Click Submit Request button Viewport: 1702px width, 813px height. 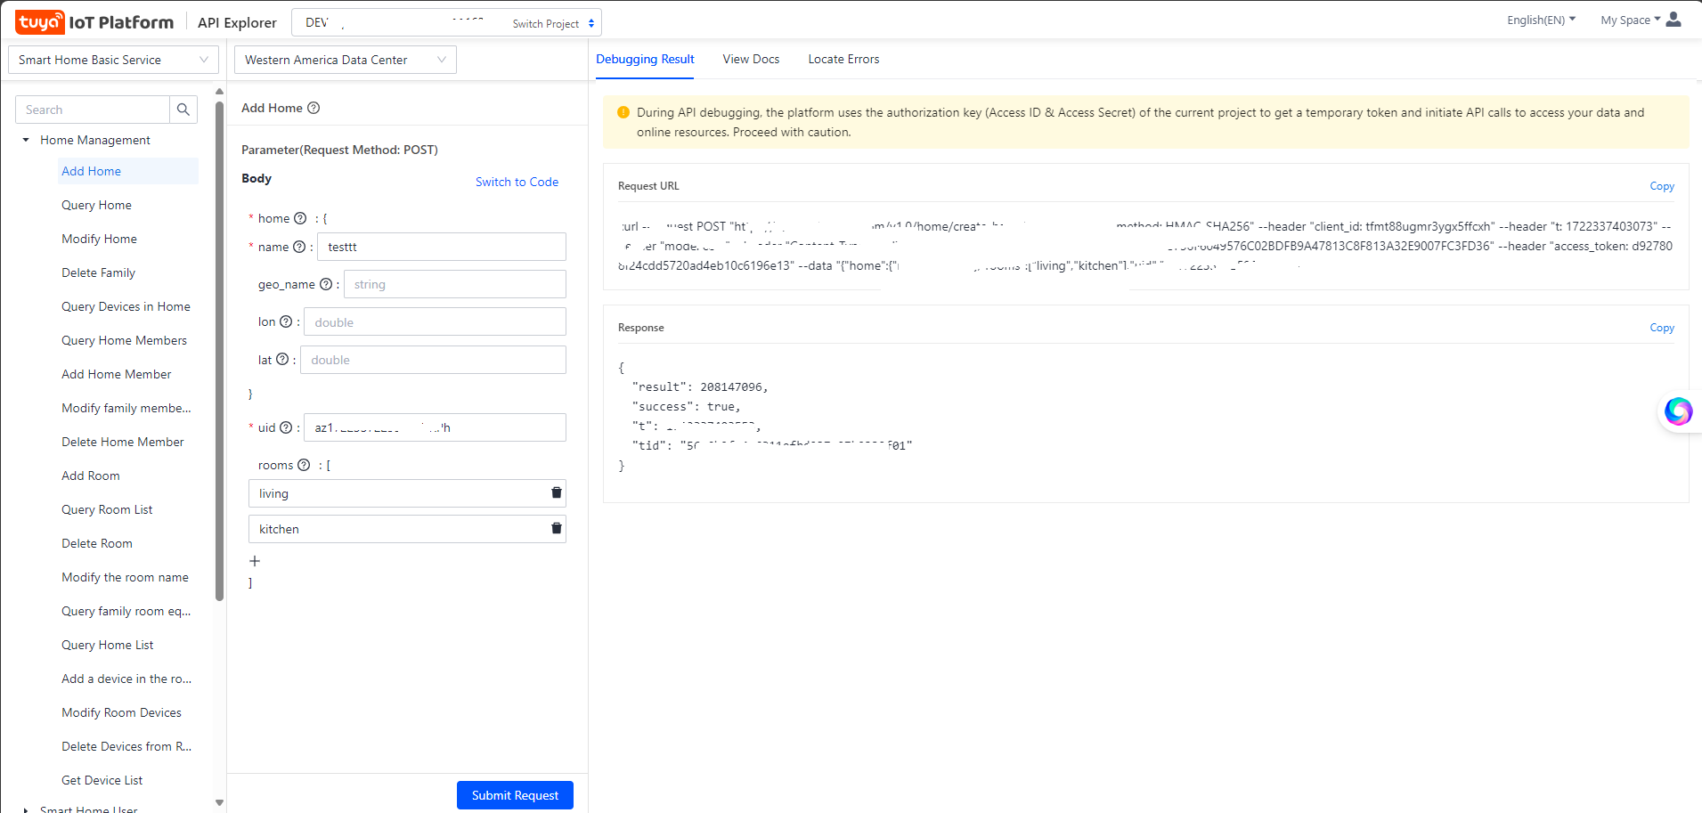click(515, 795)
